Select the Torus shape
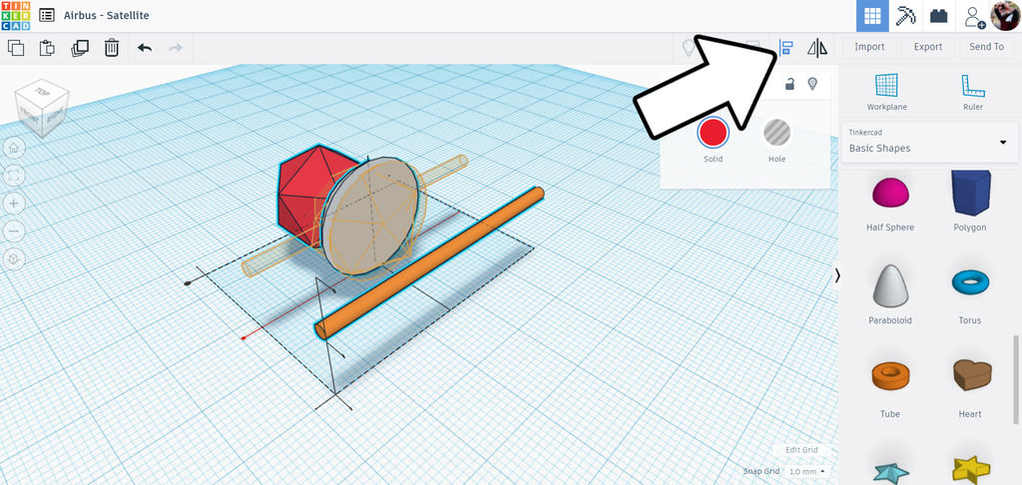1022x485 pixels. click(x=970, y=294)
